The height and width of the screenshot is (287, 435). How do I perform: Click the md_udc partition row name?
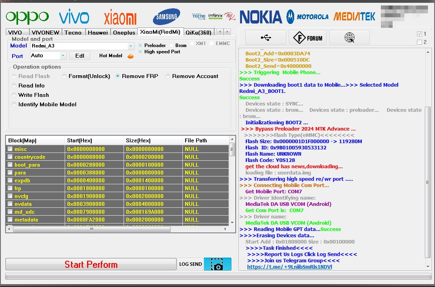point(24,212)
